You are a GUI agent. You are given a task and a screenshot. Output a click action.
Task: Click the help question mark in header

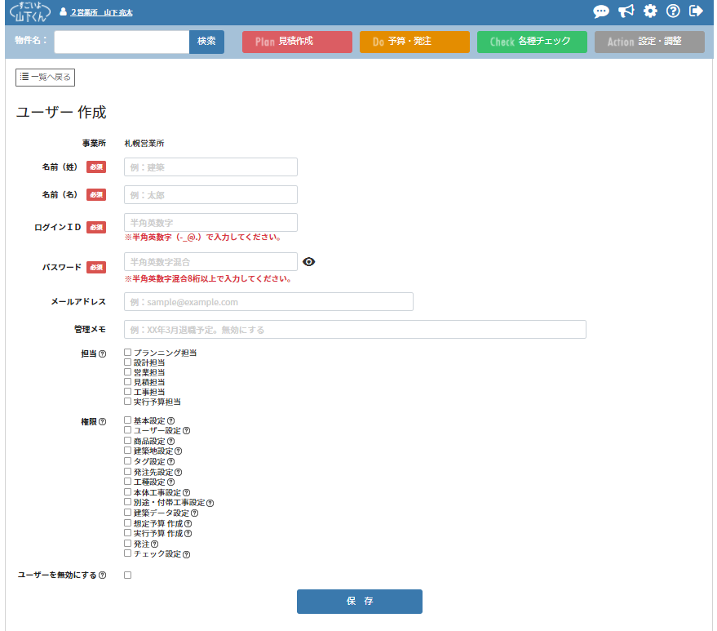pyautogui.click(x=673, y=11)
